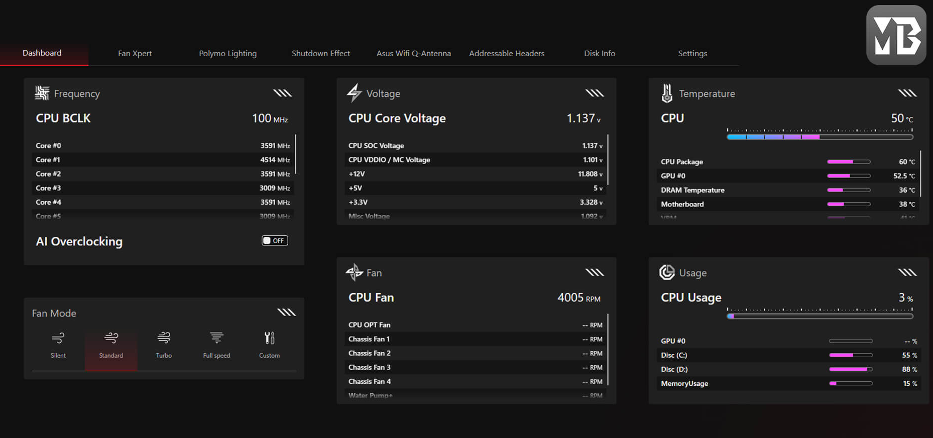Click the CPU temperature gauge bar
Image resolution: width=933 pixels, height=438 pixels.
(820, 137)
